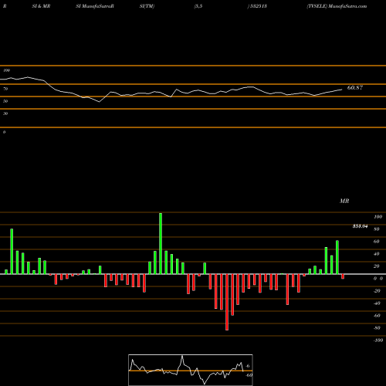This screenshot has height=386, width=386.
Task: Click the SI & MR header text
Action: (x=41, y=6)
